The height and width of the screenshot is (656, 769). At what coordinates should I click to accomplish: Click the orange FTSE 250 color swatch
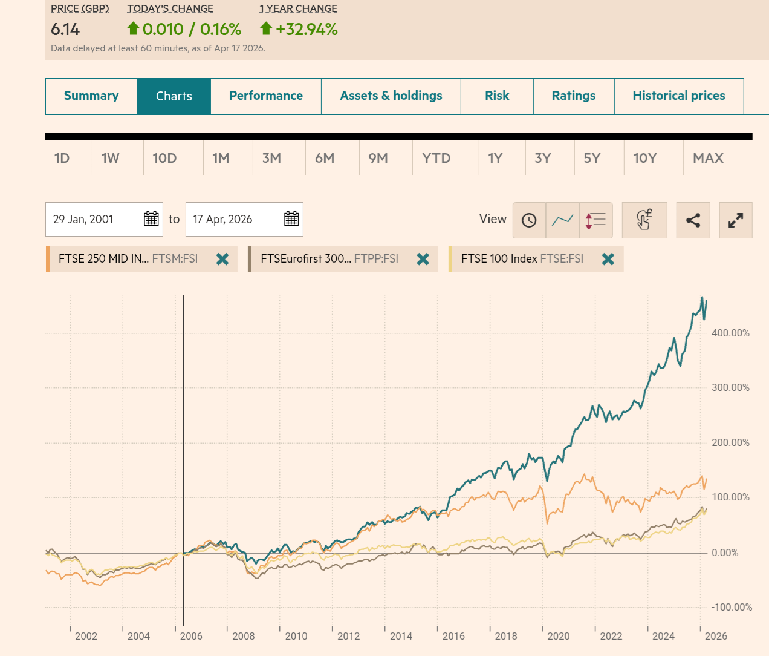tap(47, 259)
